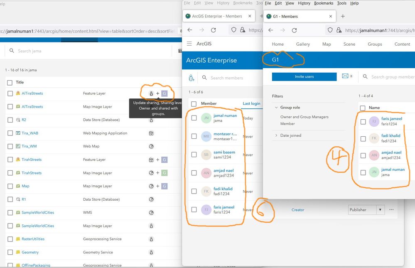Image resolution: width=415 pixels, height=268 pixels.
Task: Select the faris jameel checkbox in Enterprise members list
Action: tap(194, 209)
